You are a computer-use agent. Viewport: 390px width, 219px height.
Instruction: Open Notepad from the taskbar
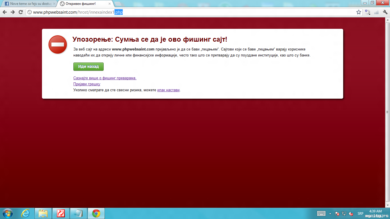(79, 213)
